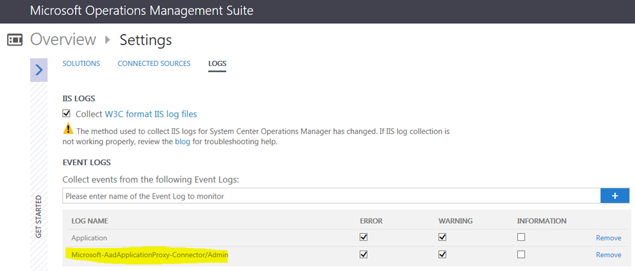This screenshot has width=635, height=271.
Task: Click the yellow IIS warning icon
Action: [x=68, y=129]
